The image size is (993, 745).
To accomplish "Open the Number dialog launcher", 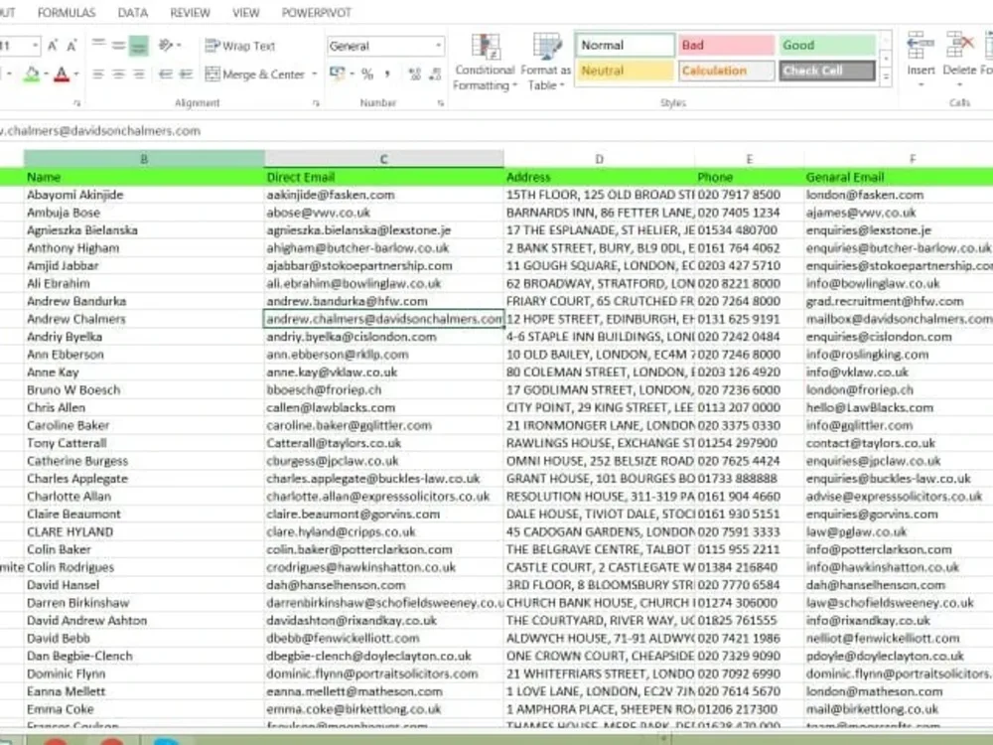I will (440, 103).
